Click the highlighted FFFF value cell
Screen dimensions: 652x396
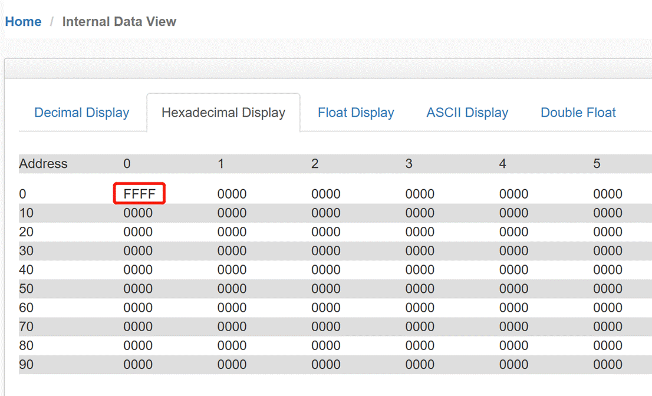[x=139, y=194]
